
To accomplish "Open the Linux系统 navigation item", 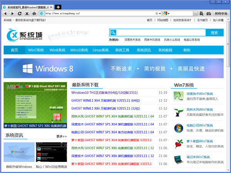I will point(100,50).
